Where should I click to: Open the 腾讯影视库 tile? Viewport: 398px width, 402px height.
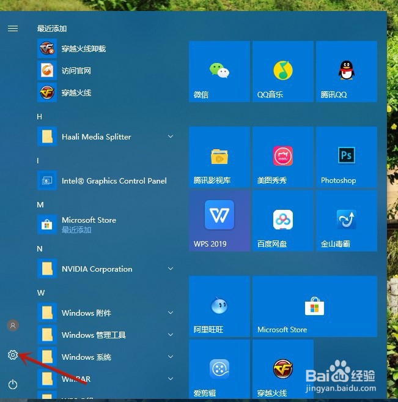219,157
